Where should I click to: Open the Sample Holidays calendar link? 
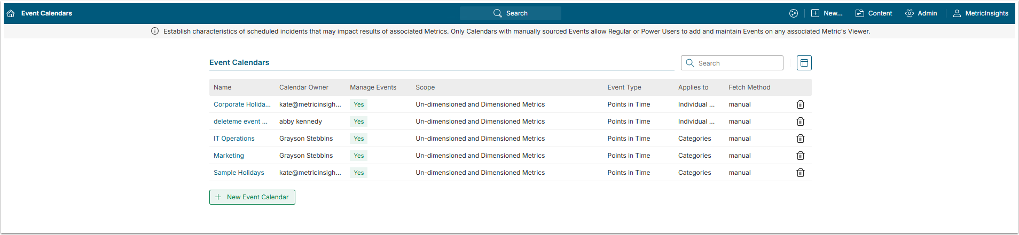point(239,173)
